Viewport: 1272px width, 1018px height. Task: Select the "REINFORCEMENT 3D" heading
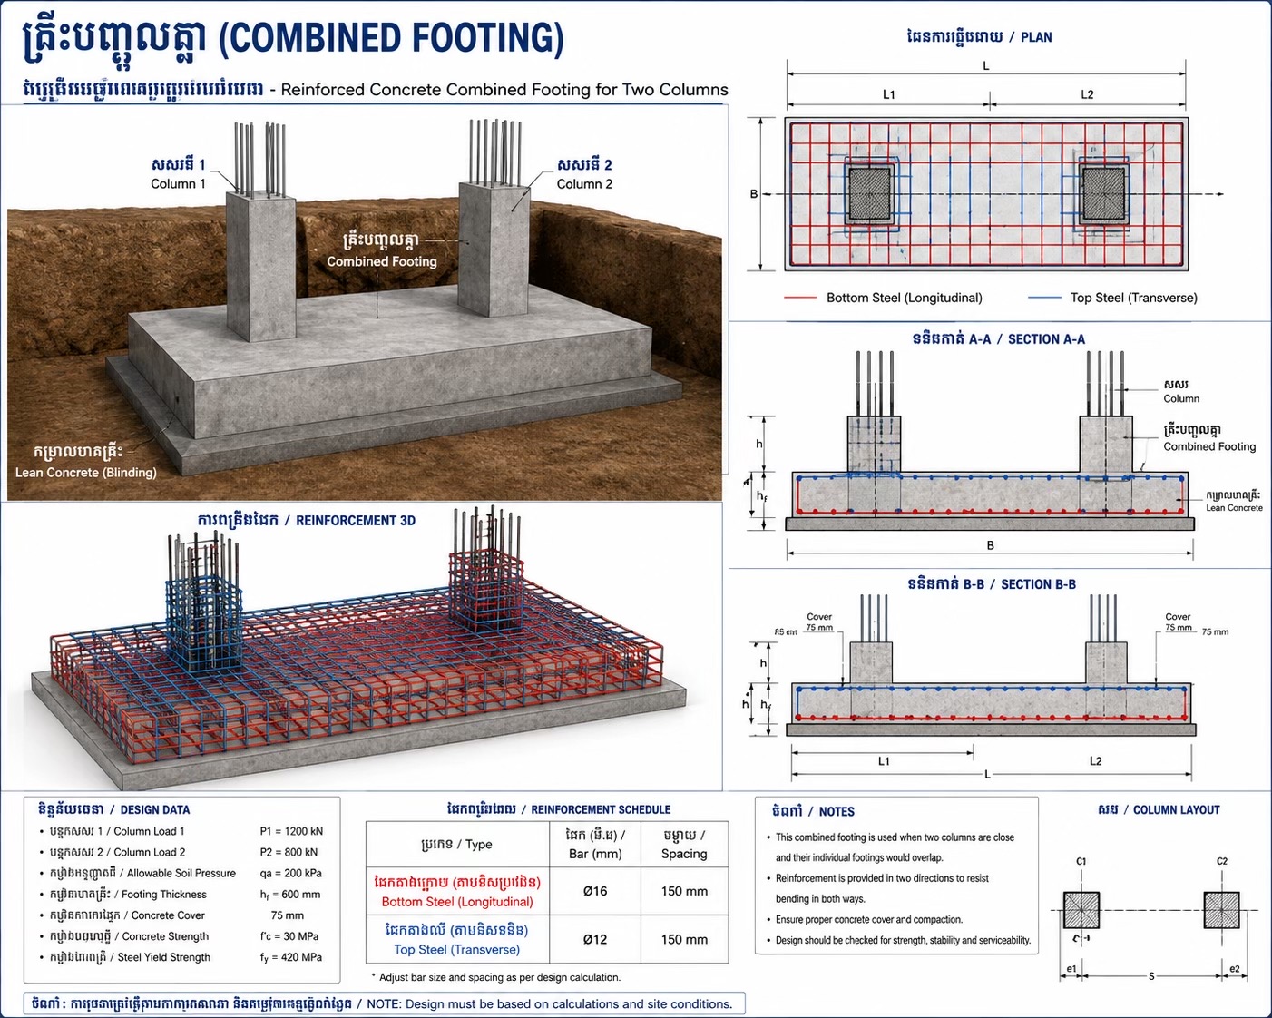tap(356, 521)
